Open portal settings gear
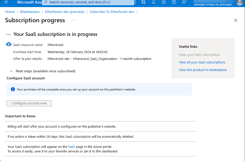Screen dimensions: 245x161 click(164, 2)
